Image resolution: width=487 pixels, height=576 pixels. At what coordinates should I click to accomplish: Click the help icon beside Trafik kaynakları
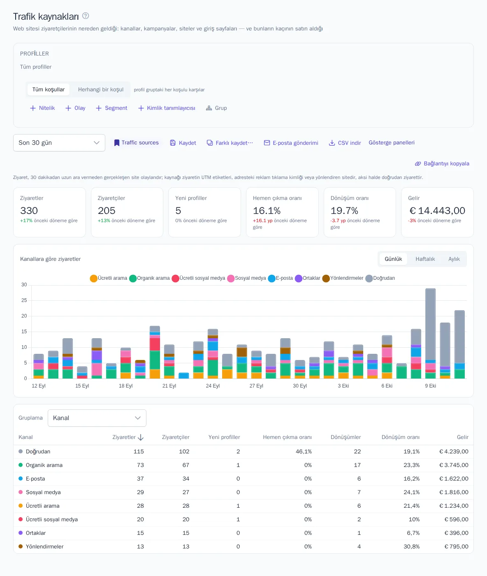click(86, 16)
